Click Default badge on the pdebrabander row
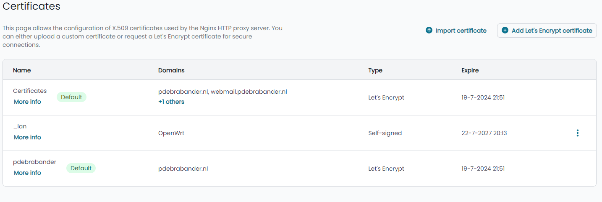 click(81, 168)
